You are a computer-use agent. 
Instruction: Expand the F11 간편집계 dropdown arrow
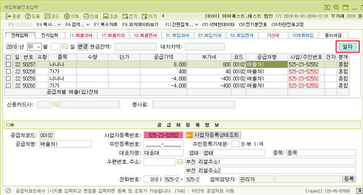(x=197, y=25)
